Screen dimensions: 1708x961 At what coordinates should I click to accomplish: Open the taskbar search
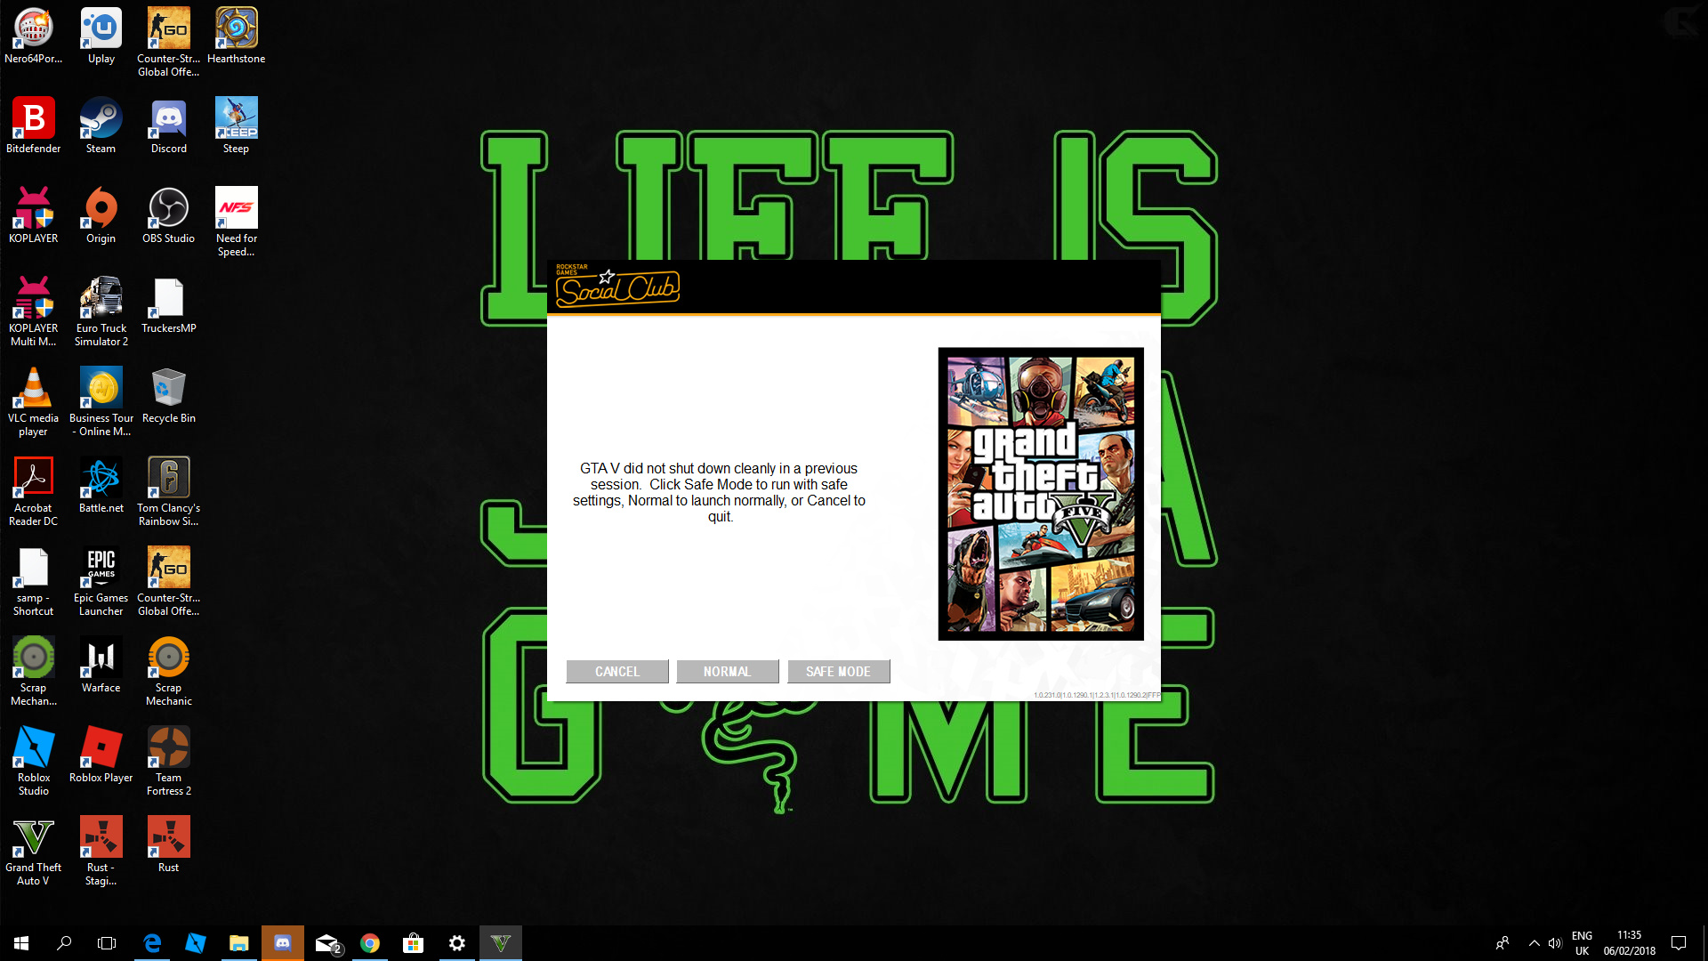pyautogui.click(x=64, y=943)
